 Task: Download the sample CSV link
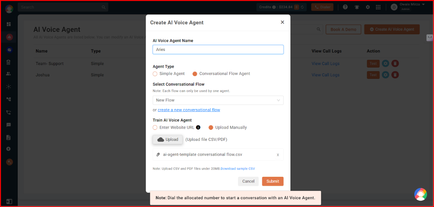(x=238, y=169)
